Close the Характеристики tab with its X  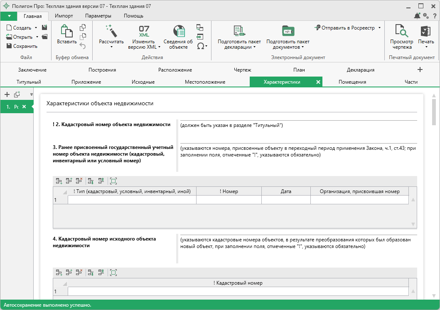pyautogui.click(x=318, y=82)
